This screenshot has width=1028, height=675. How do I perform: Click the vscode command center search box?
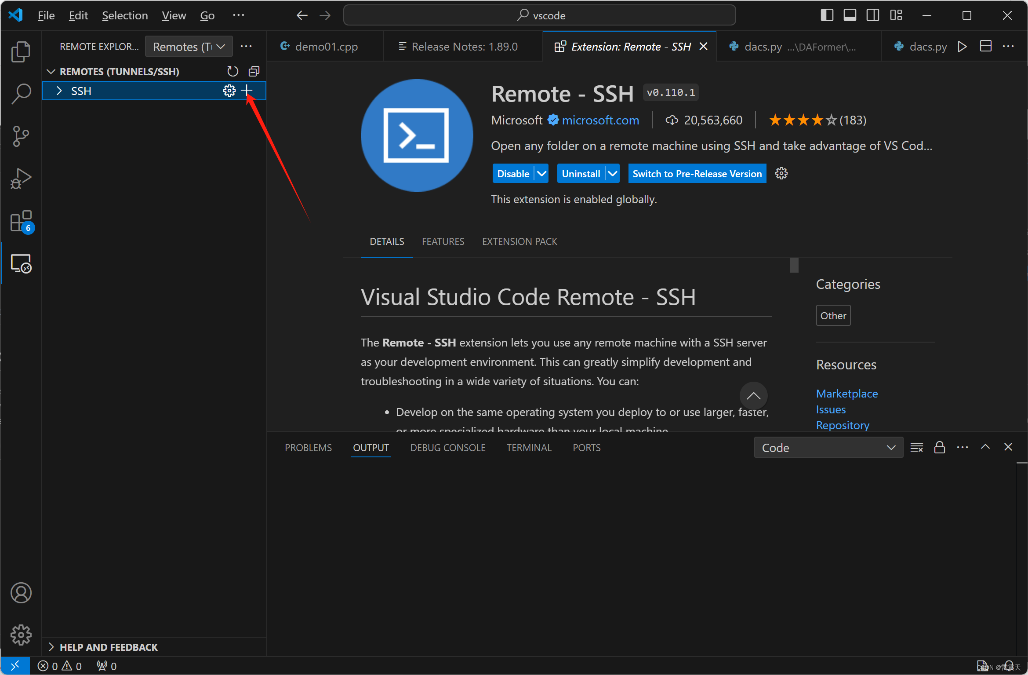(x=539, y=15)
